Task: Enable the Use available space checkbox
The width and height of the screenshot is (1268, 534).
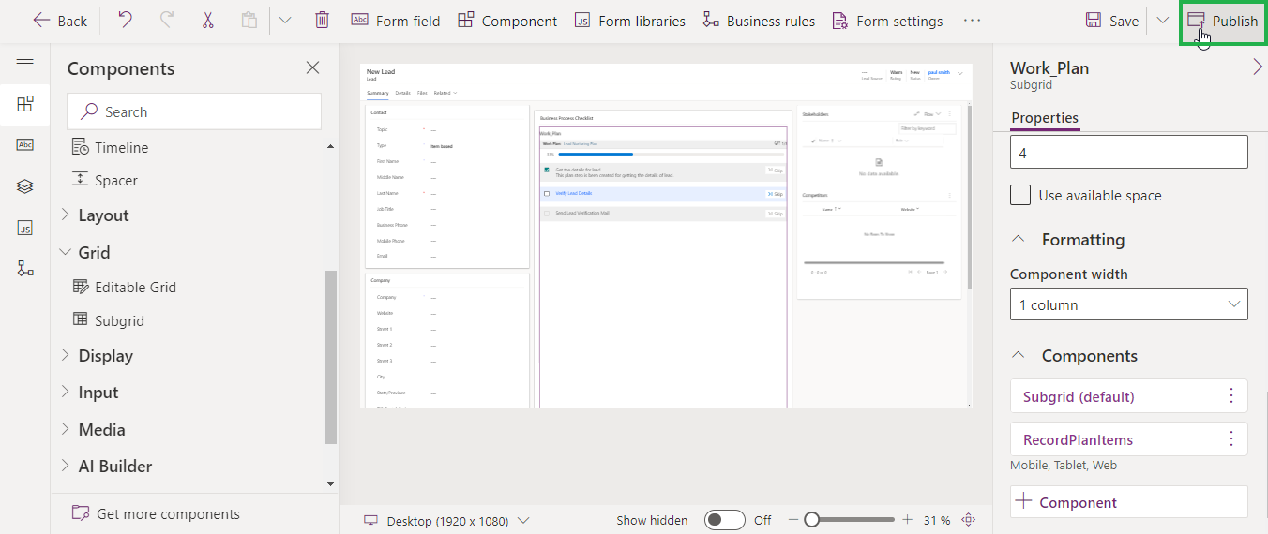Action: [1020, 195]
